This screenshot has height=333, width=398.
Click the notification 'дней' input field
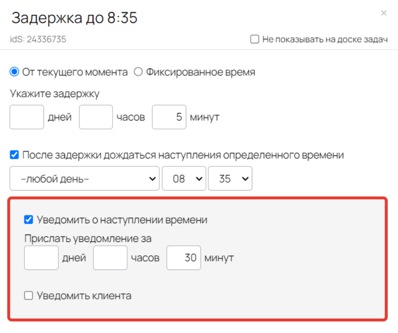[42, 258]
